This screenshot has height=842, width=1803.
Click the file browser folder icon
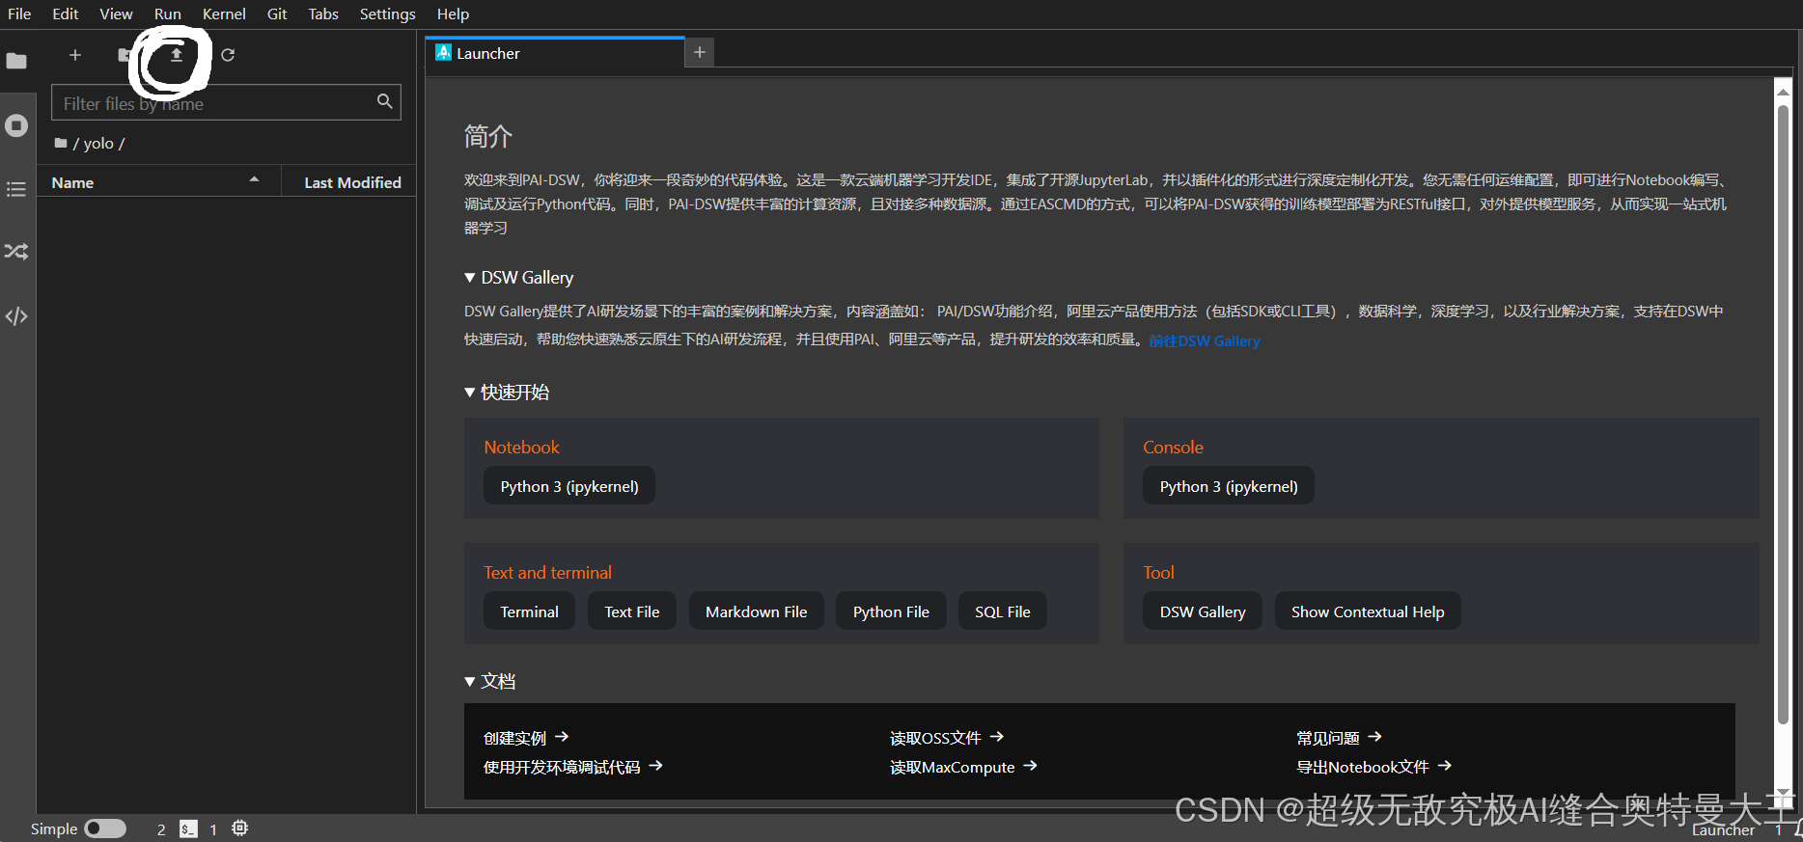[x=16, y=62]
